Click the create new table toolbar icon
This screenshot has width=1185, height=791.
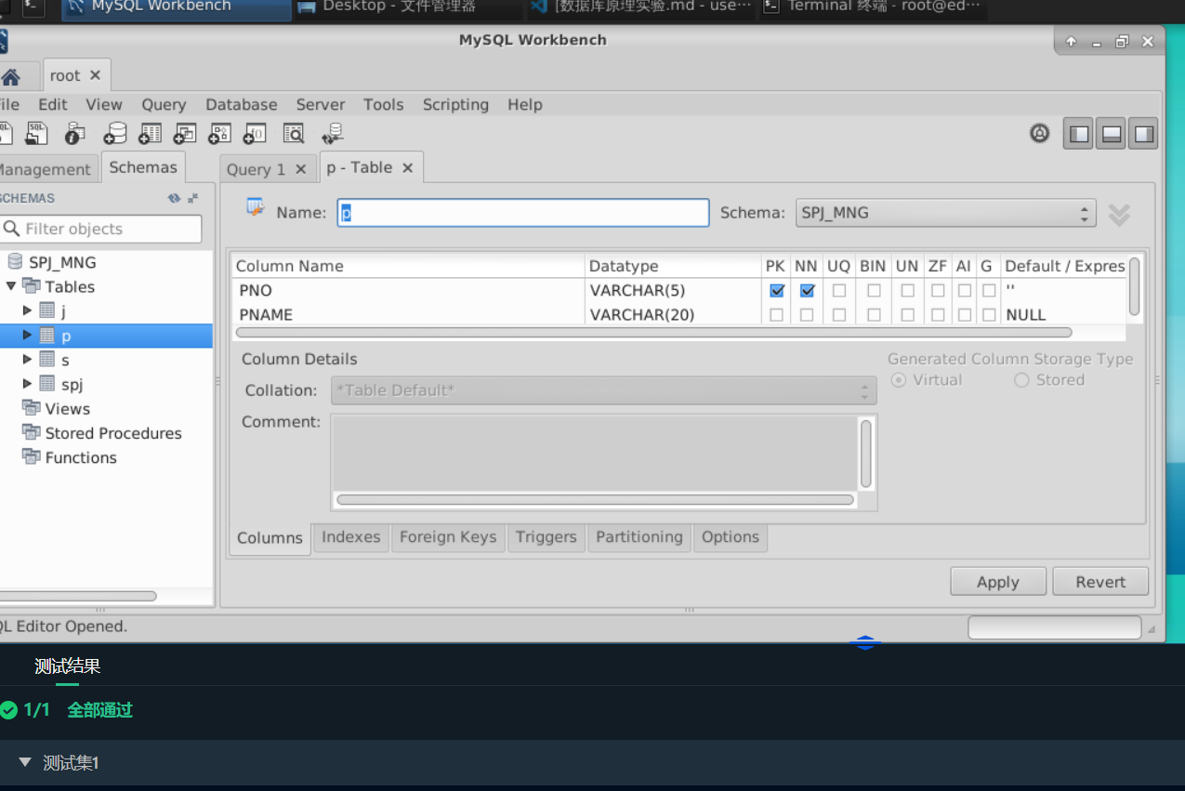click(x=150, y=134)
